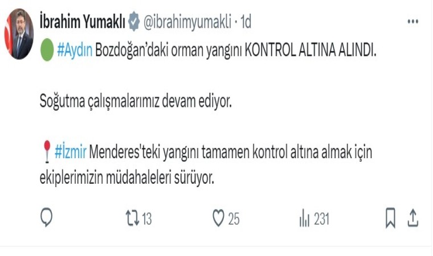Bookmark this tweet
The width and height of the screenshot is (433, 256).
click(x=390, y=218)
